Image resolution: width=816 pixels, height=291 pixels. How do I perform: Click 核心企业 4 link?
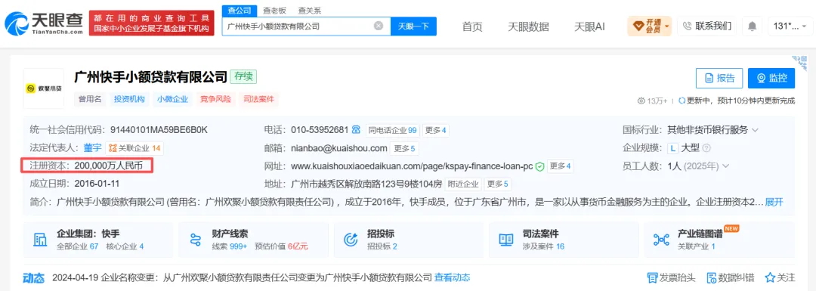tap(125, 246)
